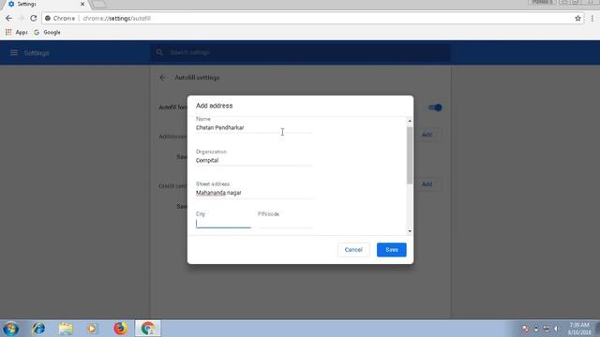Switch to Chrome in the taskbar
The height and width of the screenshot is (337, 600).
coord(148,329)
